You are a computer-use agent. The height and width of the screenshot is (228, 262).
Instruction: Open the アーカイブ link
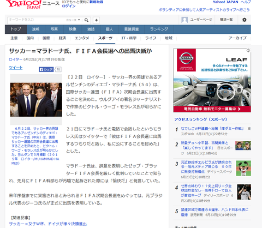pyautogui.click(x=237, y=38)
